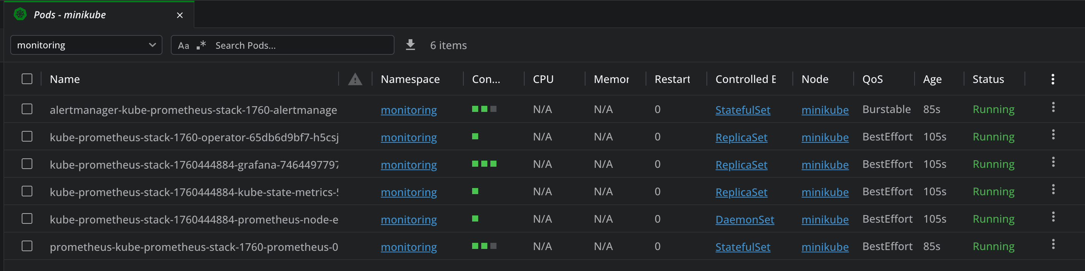1085x271 pixels.
Task: Sort by Namespace column header
Action: (410, 79)
